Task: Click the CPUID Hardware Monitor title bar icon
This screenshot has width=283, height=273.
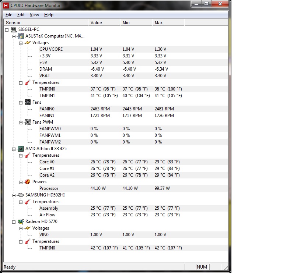Action: [6, 6]
